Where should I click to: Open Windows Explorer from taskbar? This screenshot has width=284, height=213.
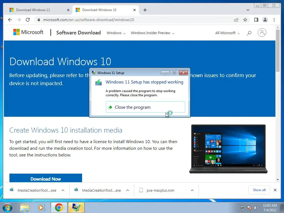24,207
